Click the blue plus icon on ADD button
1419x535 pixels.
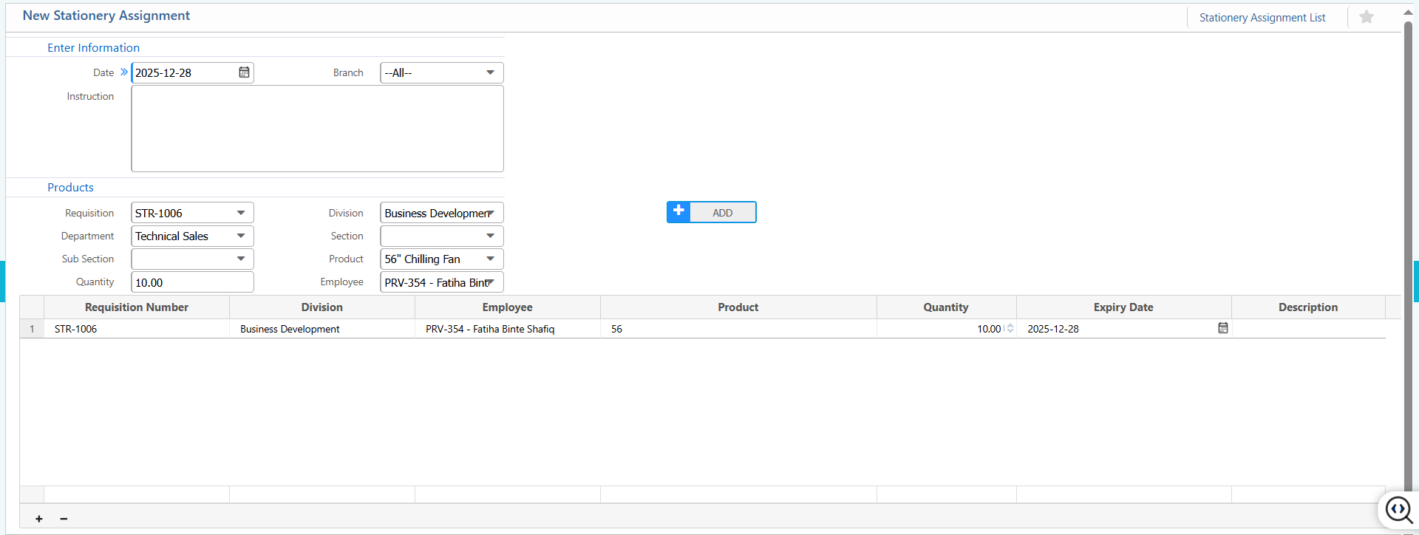[678, 211]
